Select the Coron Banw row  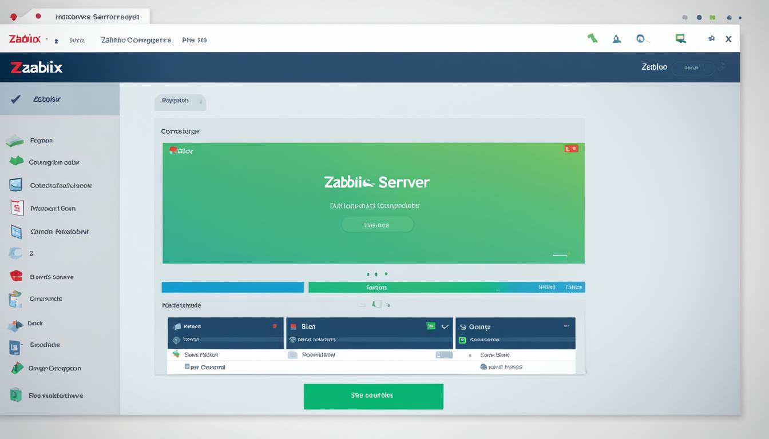(516, 355)
